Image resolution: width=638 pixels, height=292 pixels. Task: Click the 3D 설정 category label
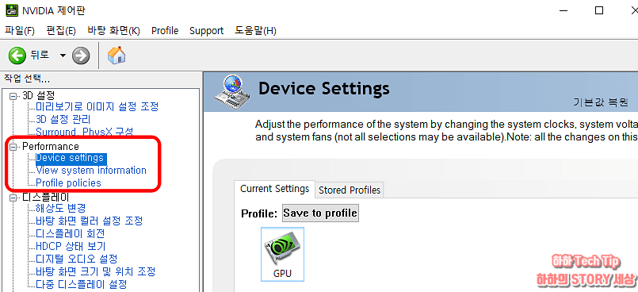click(x=38, y=96)
